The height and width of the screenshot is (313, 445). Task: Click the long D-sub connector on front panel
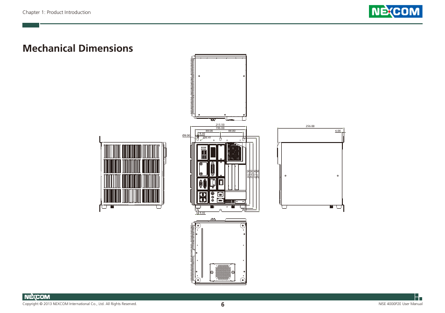tap(213, 169)
